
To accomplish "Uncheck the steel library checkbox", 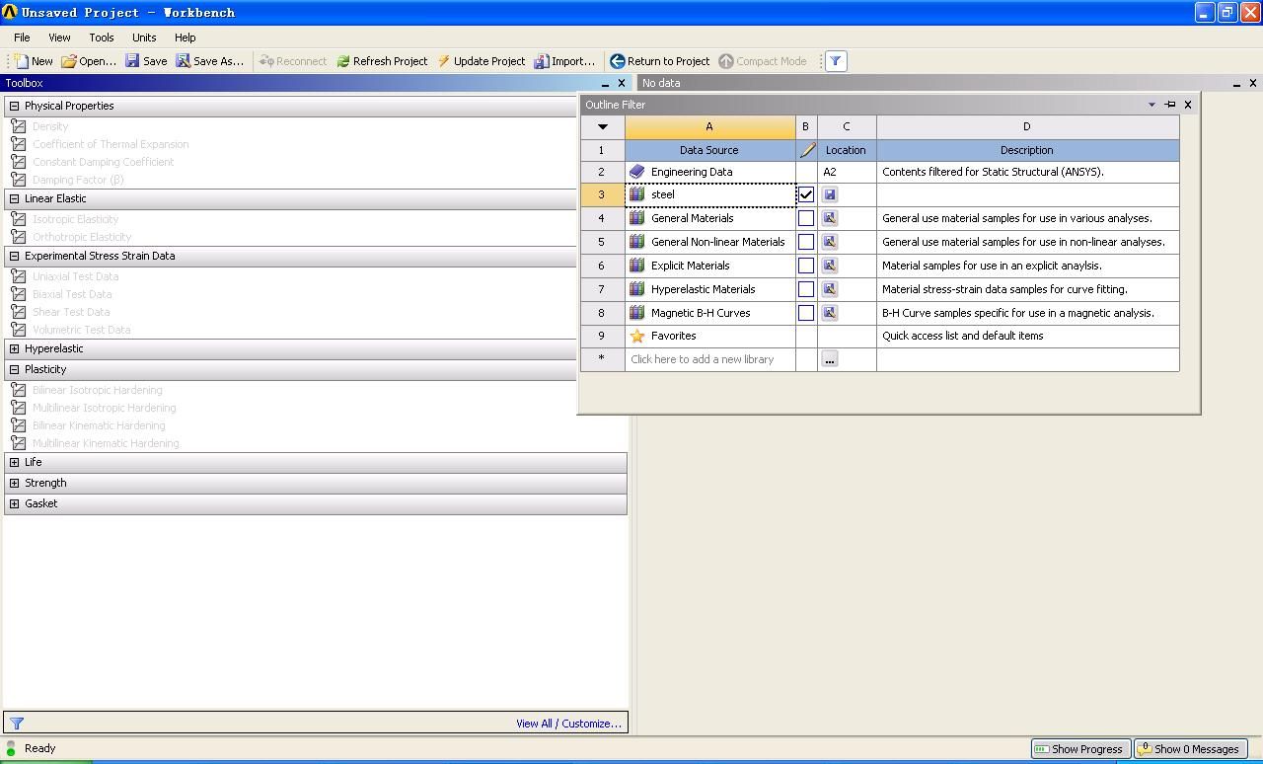I will tap(806, 194).
